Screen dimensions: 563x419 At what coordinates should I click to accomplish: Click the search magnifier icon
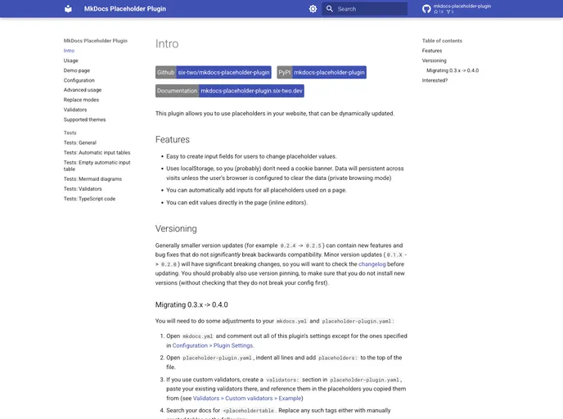click(330, 9)
